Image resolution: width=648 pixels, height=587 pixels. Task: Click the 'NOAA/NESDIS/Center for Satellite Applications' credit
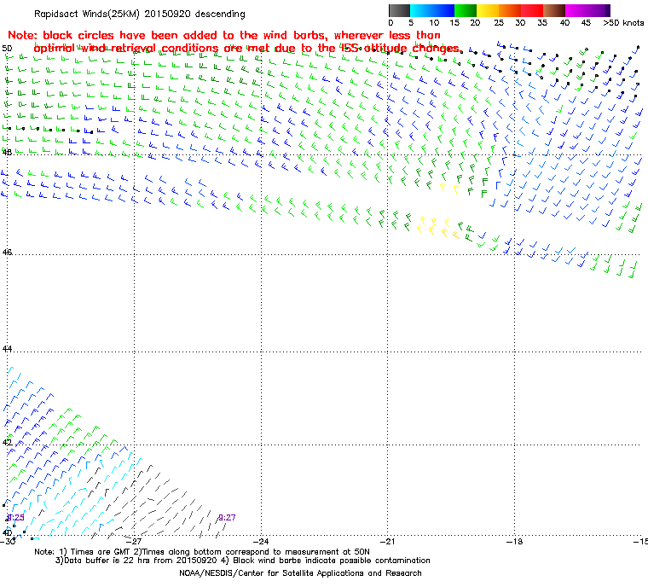tap(300, 573)
